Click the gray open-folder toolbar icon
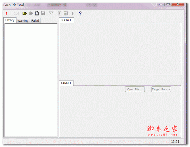Screen dimensions: 190x147 tap(31, 13)
